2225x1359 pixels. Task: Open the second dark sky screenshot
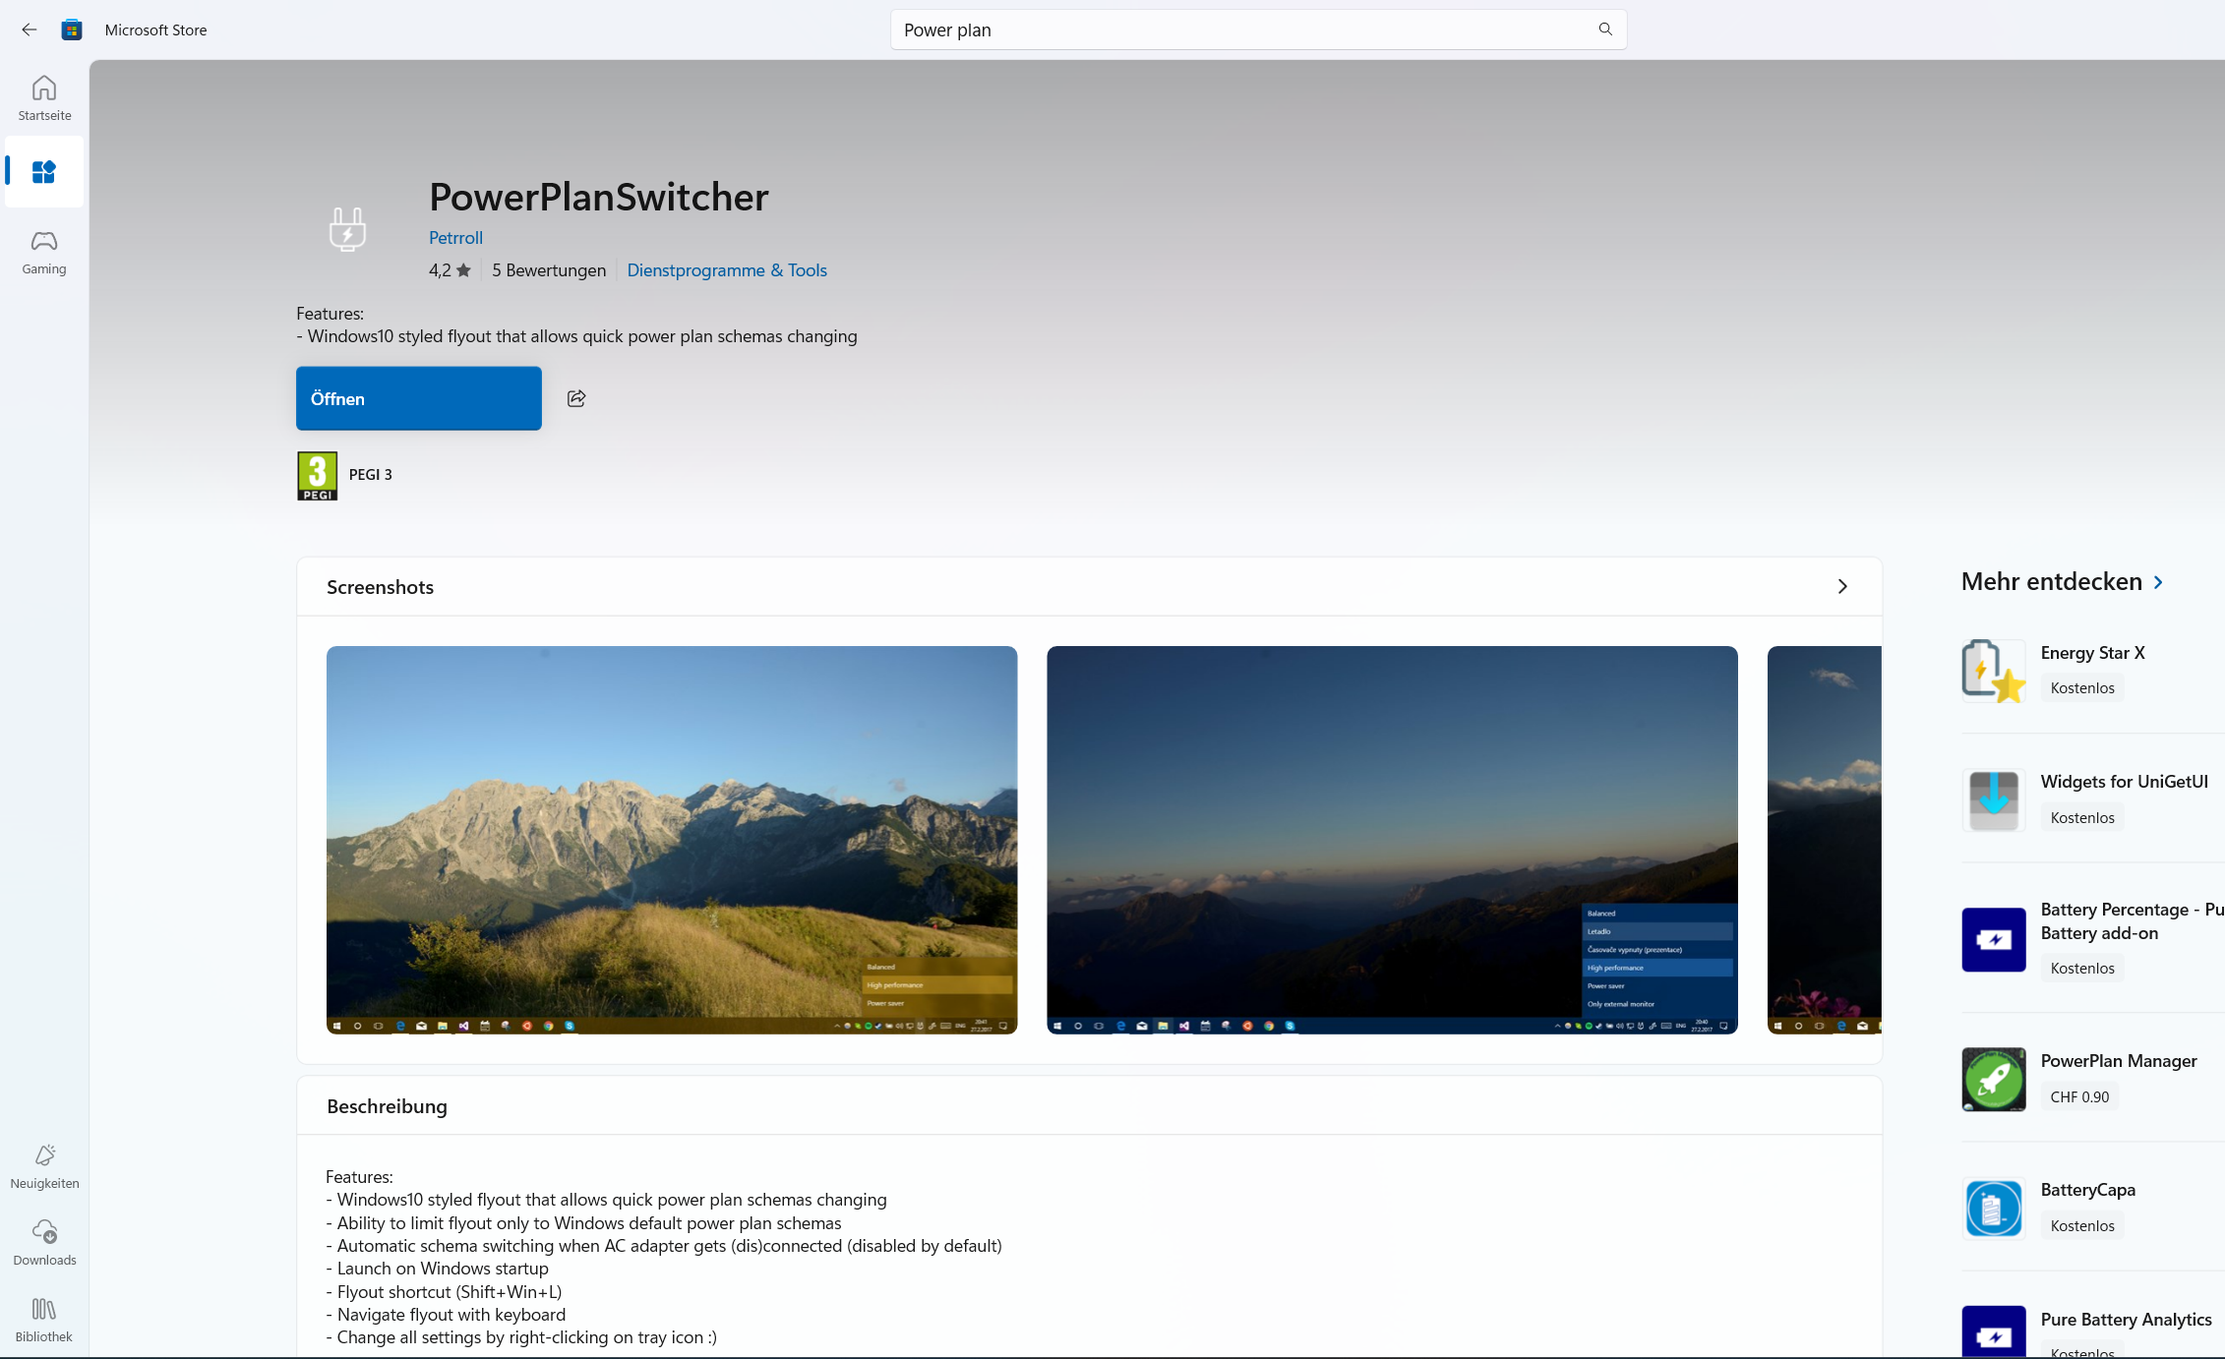[x=1392, y=839]
